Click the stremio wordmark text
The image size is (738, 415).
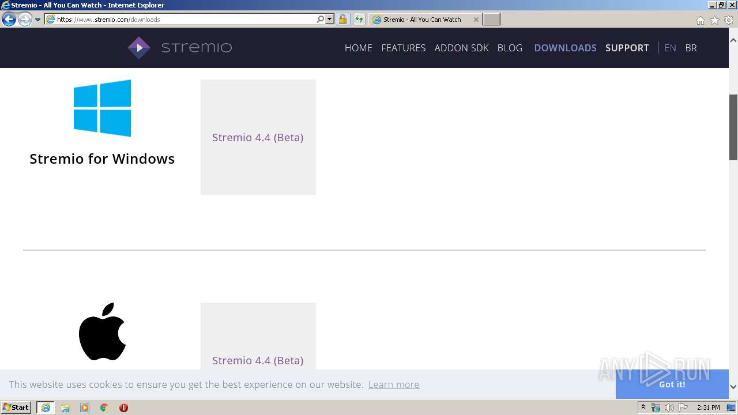pyautogui.click(x=197, y=48)
